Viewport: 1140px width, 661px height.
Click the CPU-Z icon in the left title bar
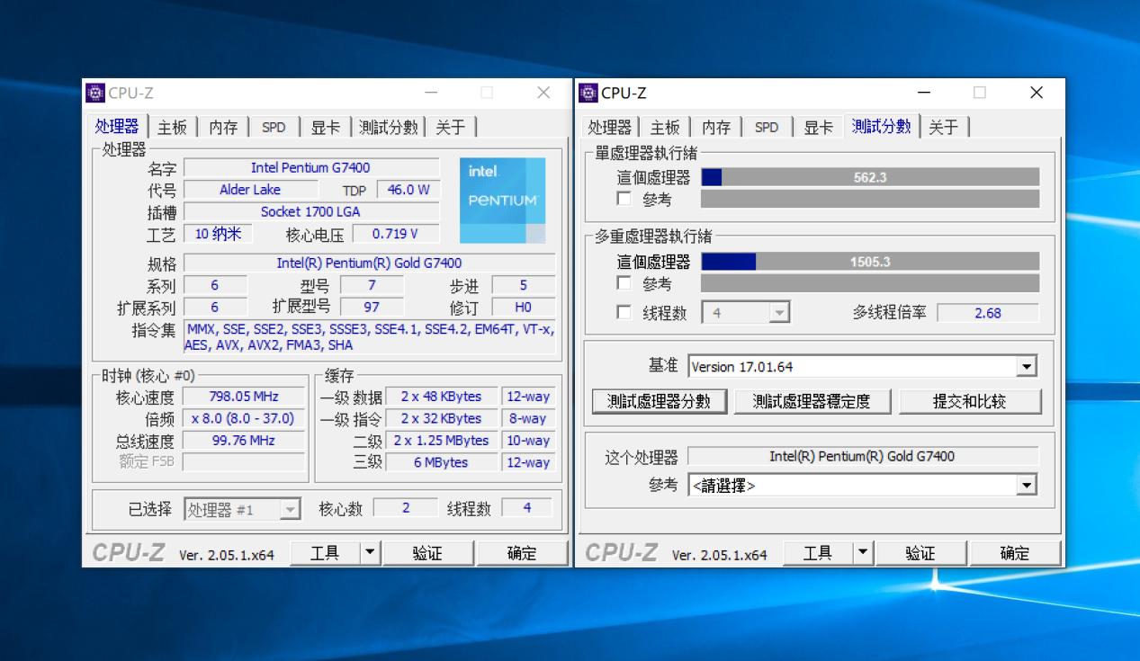point(94,92)
